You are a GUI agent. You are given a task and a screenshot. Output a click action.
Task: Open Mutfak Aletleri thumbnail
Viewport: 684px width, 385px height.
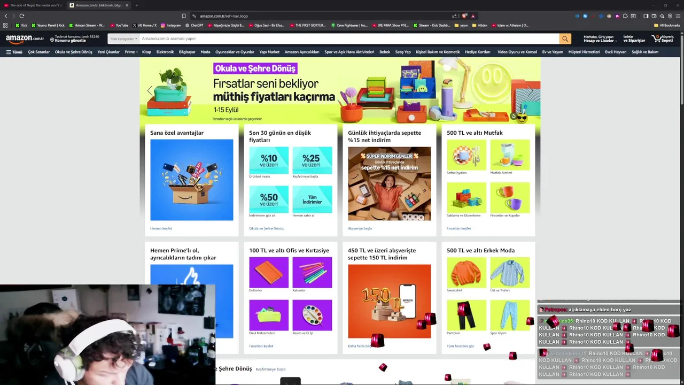[510, 155]
